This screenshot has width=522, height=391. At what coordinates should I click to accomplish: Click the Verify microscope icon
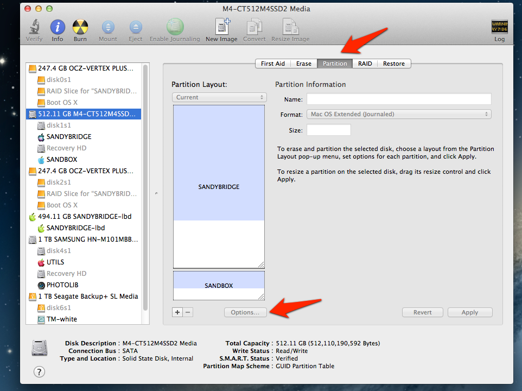[34, 27]
